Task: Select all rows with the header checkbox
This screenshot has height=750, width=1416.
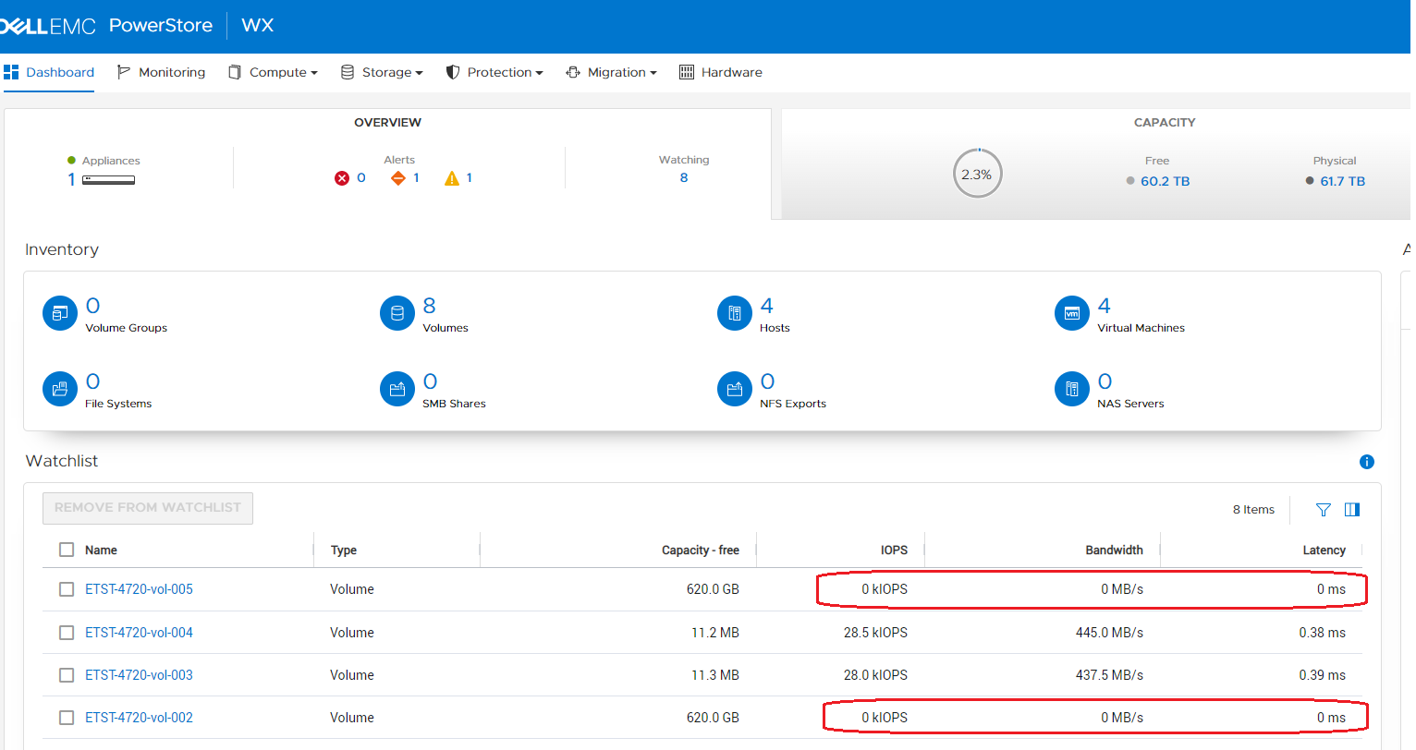Action: click(67, 550)
